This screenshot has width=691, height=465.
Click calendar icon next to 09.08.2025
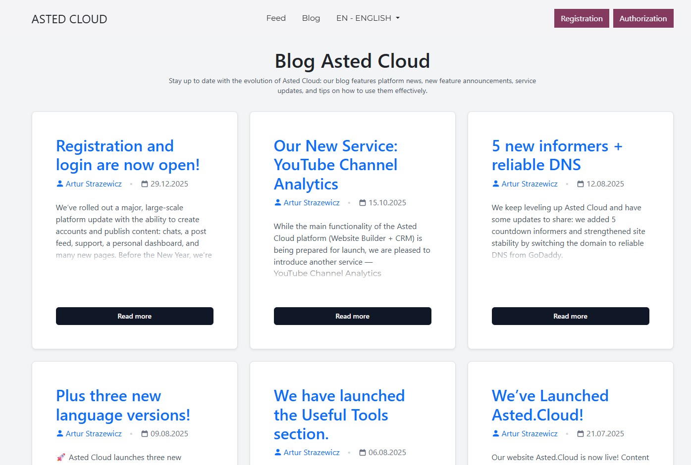145,434
